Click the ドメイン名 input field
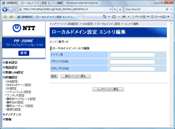The image size is (175, 129). coord(132,55)
